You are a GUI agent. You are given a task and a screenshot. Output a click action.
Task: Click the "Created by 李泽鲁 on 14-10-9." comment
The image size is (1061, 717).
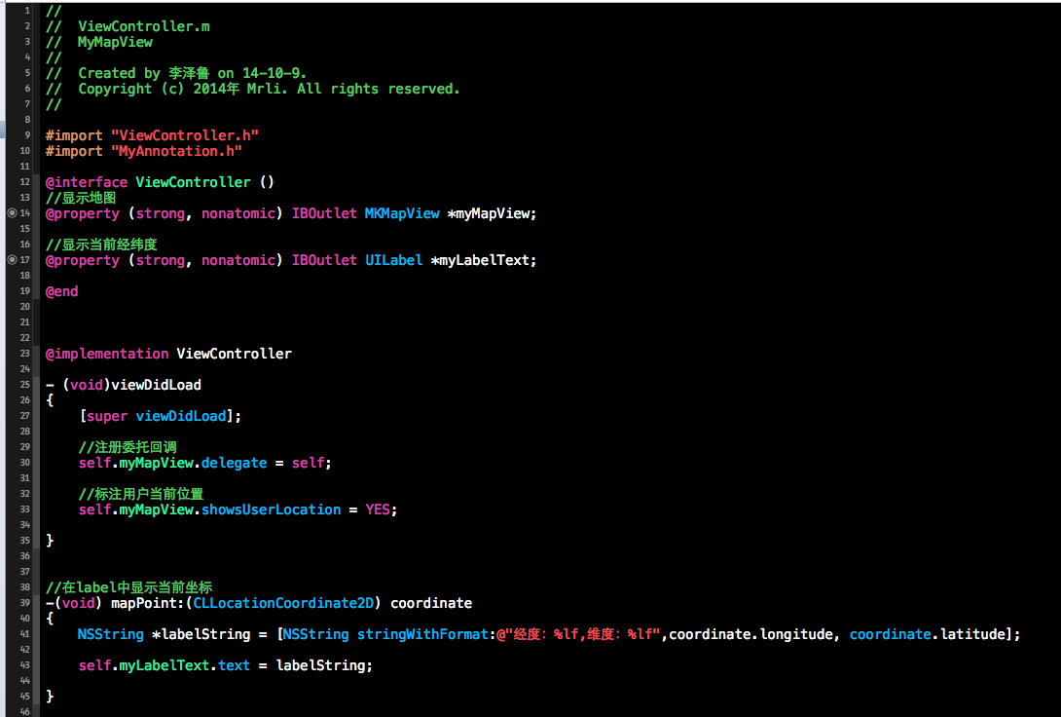(192, 73)
